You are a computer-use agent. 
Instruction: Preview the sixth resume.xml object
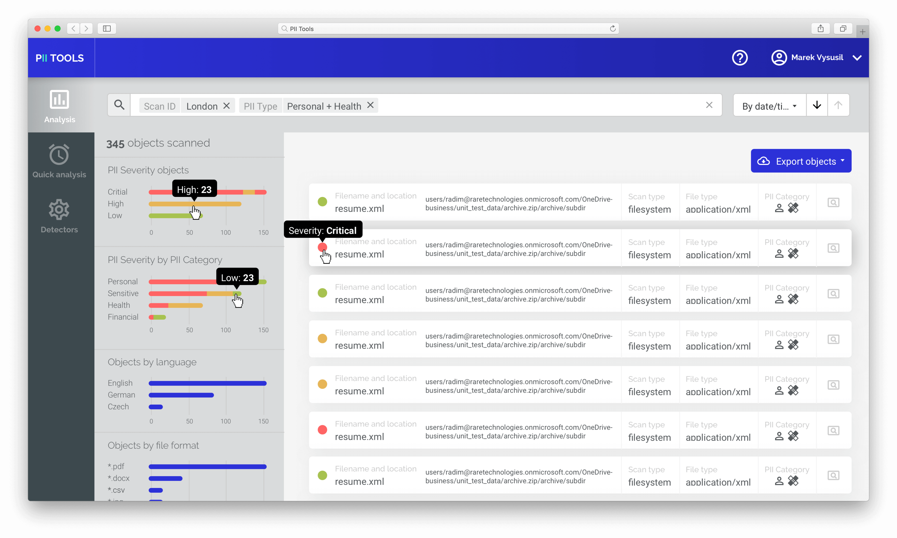tap(833, 431)
